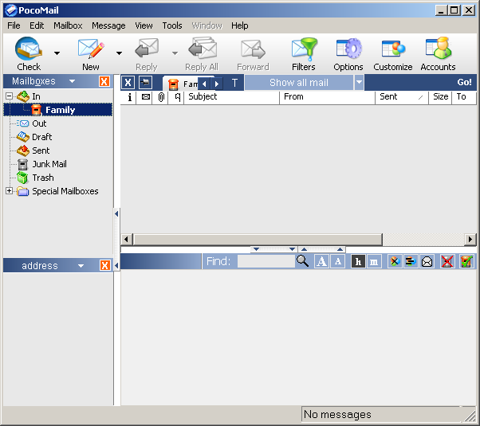
Task: Open the Filters tool
Action: point(303,49)
